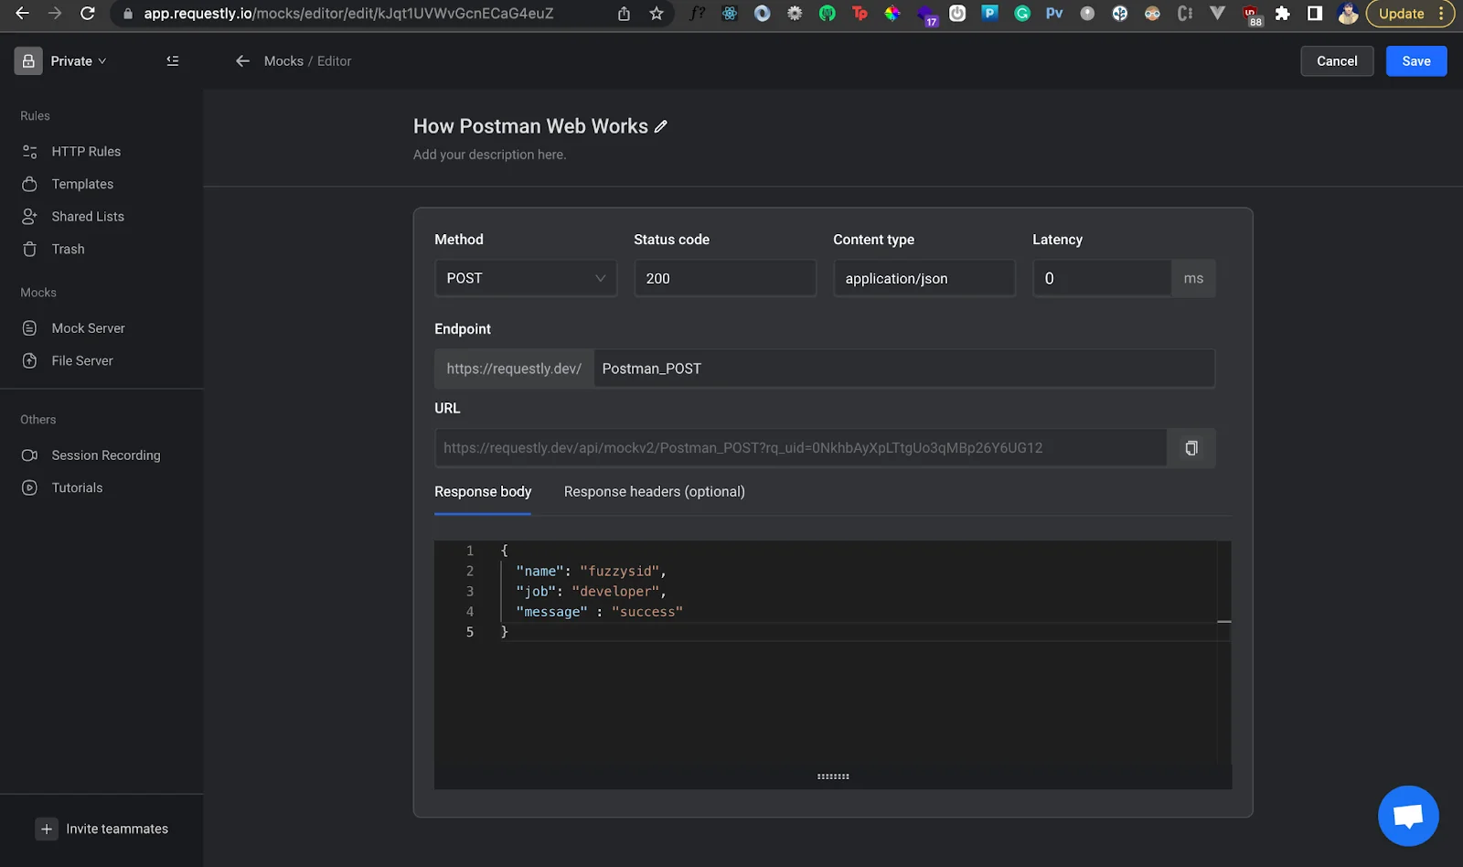The image size is (1463, 867).
Task: Click the lock workspace icon
Action: pos(28,61)
